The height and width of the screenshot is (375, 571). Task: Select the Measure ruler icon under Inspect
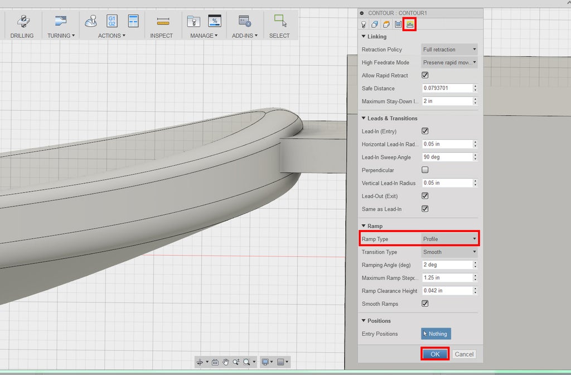(x=163, y=21)
